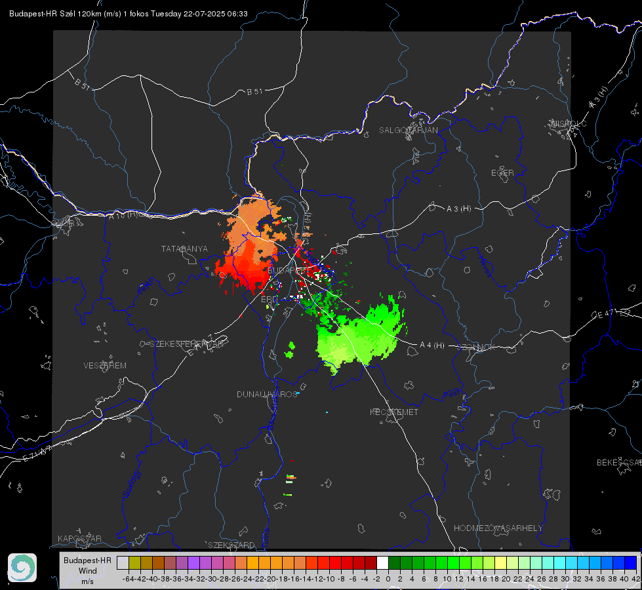Click the A 4 (H) road label
Viewport: 642px width, 590px height.
(x=432, y=345)
